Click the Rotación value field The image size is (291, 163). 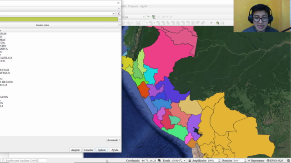coord(239,161)
